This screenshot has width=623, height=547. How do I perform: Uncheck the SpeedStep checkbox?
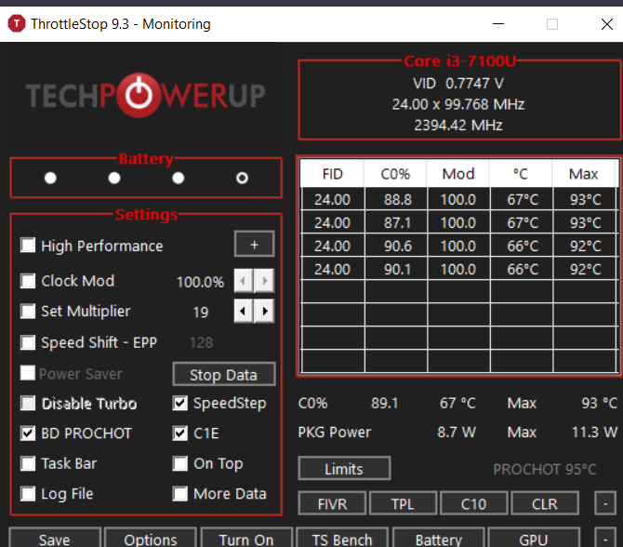click(x=180, y=403)
